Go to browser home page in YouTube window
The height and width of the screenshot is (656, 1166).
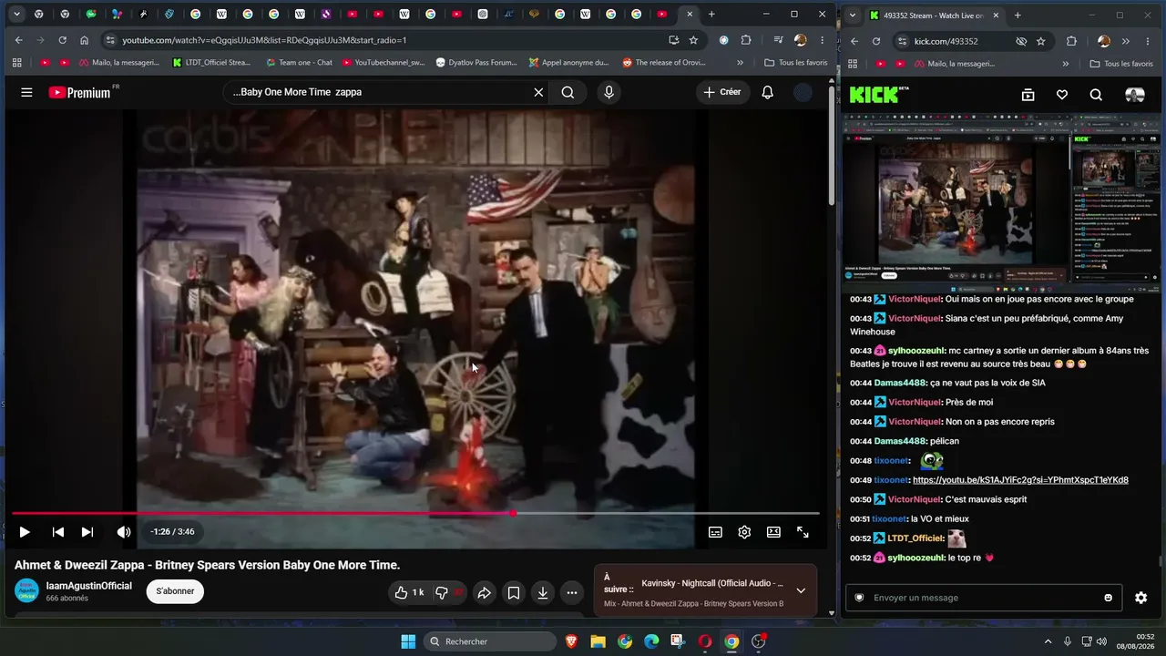85,40
